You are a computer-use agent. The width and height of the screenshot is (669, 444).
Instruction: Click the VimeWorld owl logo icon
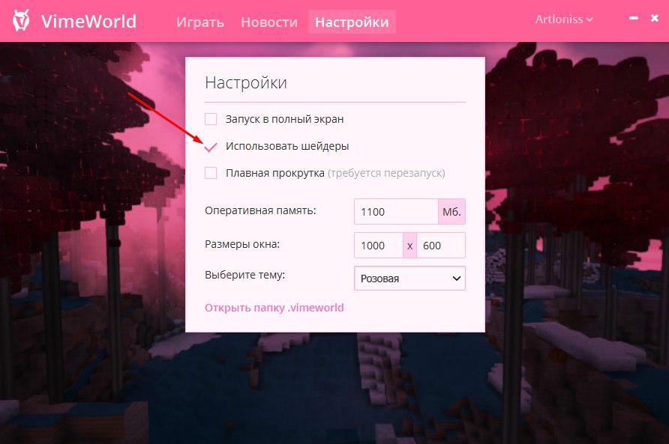[22, 21]
